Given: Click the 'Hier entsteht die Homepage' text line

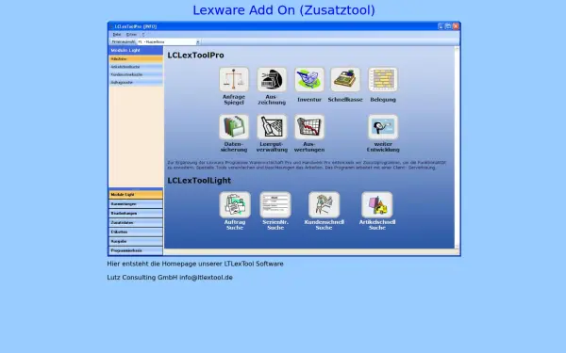Looking at the screenshot, I should (195, 264).
